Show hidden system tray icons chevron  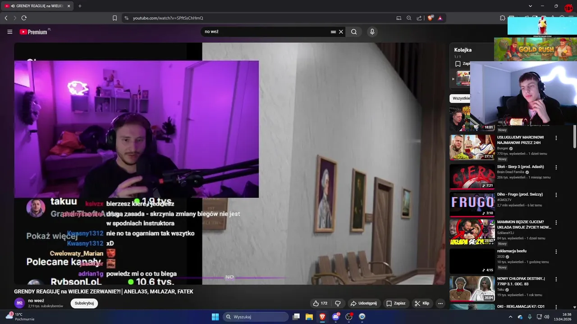click(510, 317)
